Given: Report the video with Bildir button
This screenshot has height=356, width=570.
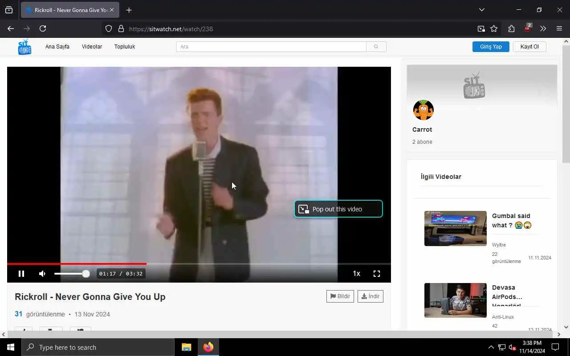Looking at the screenshot, I should [340, 296].
